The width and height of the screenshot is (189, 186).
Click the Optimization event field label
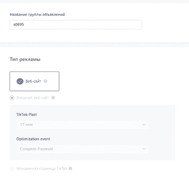pyautogui.click(x=33, y=139)
